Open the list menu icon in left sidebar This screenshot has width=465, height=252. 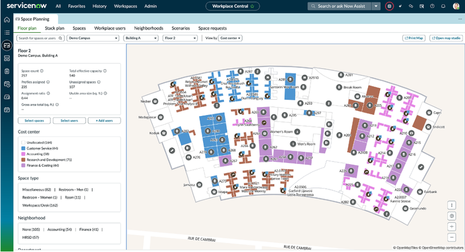pos(7,33)
